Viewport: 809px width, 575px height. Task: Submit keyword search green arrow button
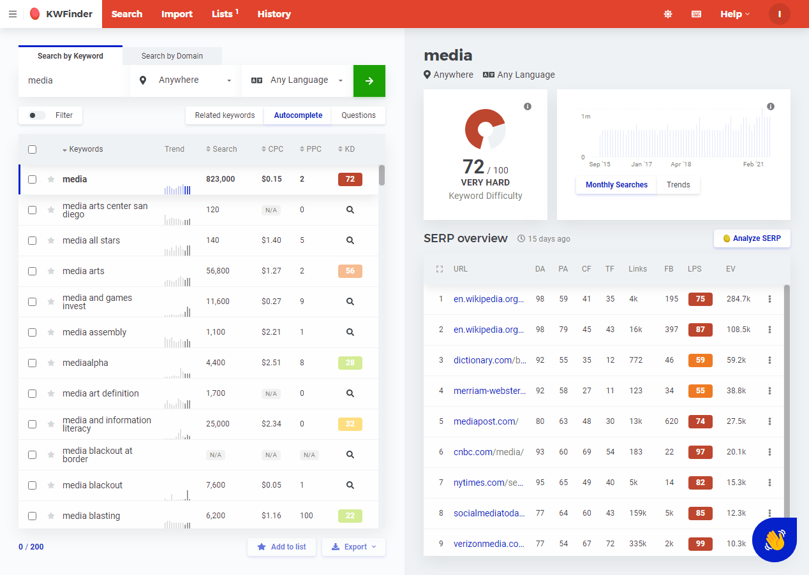(x=369, y=81)
